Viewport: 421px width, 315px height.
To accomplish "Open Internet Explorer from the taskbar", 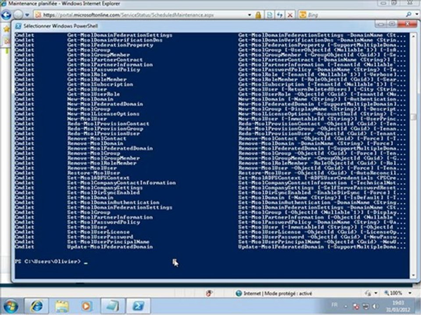I will click(36, 306).
